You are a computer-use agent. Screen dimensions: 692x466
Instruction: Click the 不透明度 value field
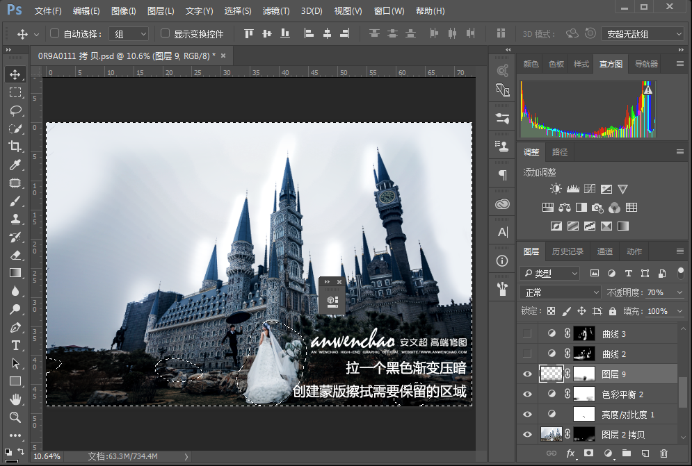point(659,292)
